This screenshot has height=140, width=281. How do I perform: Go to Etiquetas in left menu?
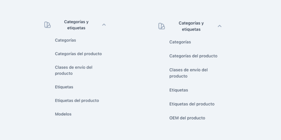click(64, 87)
